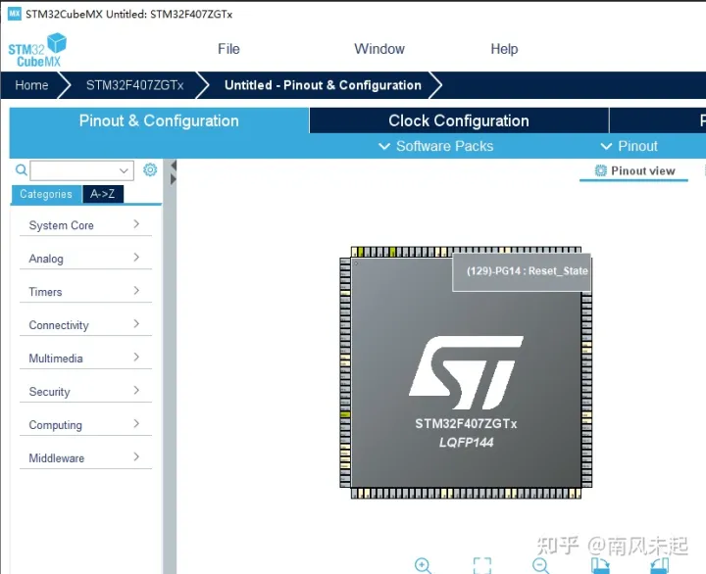Expand the System Core category
This screenshot has width=706, height=574.
click(x=84, y=225)
